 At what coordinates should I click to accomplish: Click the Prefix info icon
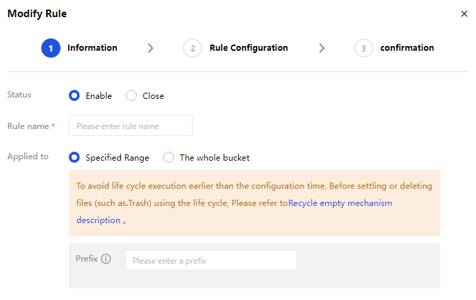[106, 259]
